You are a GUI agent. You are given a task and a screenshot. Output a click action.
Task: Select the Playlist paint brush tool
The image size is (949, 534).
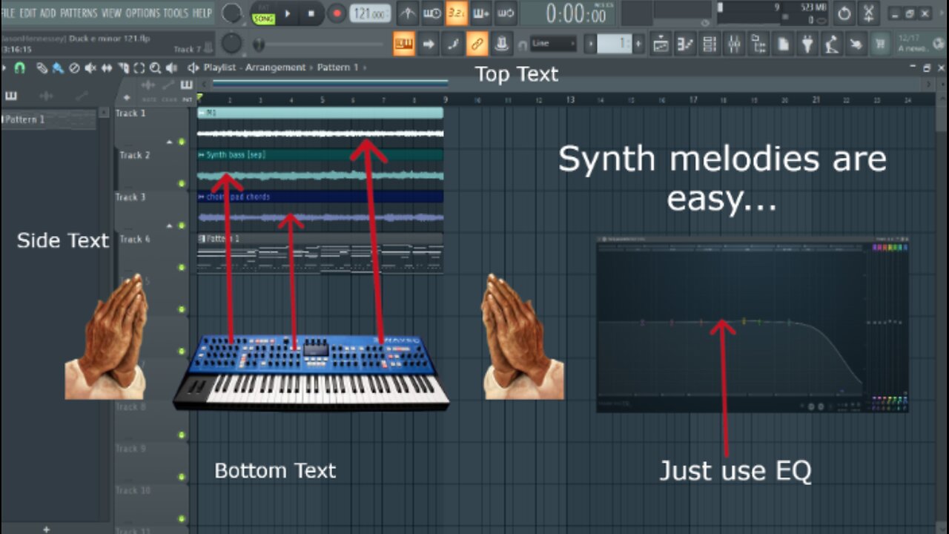57,67
